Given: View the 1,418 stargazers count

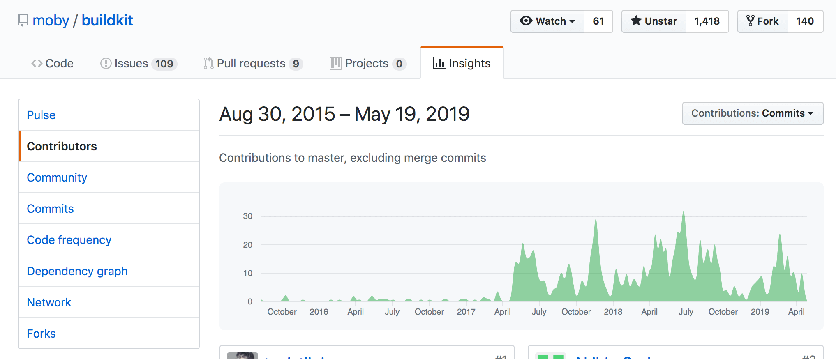Looking at the screenshot, I should coord(707,21).
